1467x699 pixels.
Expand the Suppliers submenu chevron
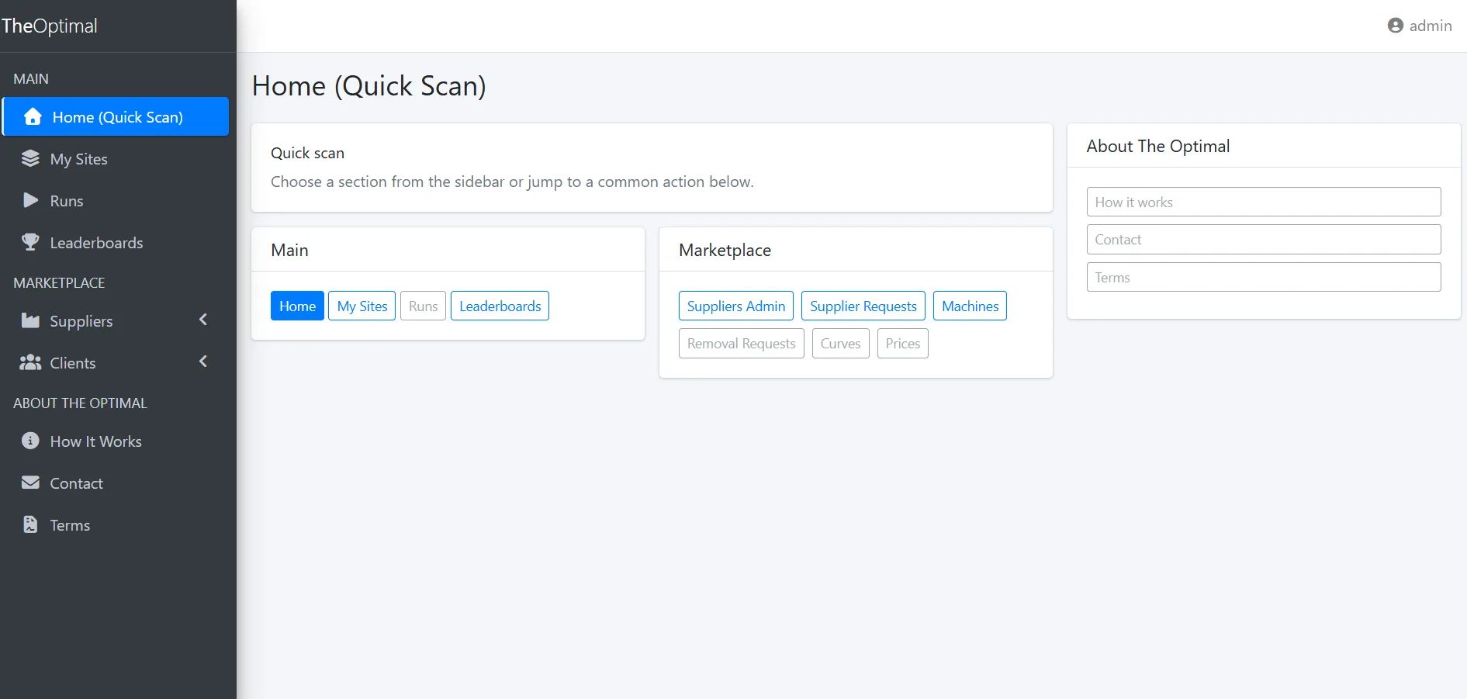point(203,320)
